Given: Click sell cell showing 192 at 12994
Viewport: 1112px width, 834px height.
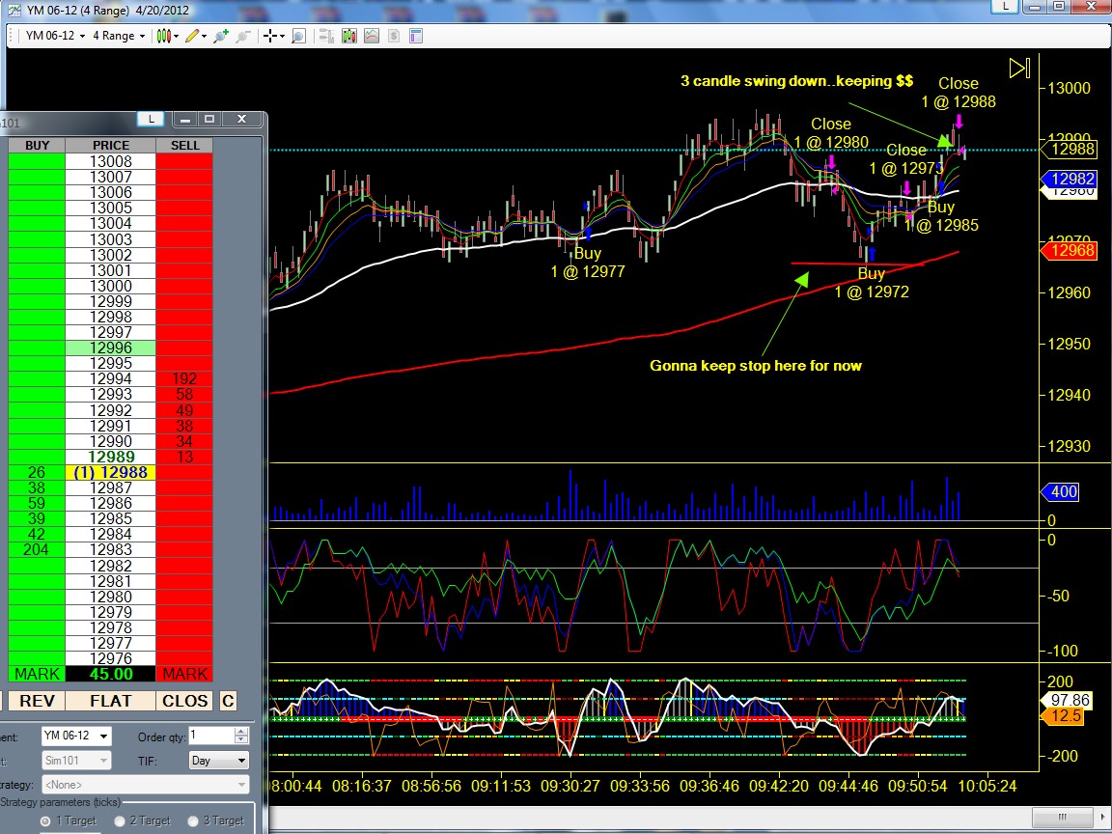Looking at the screenshot, I should point(184,378).
